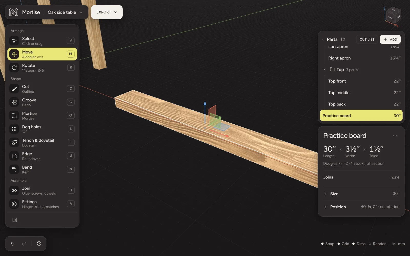This screenshot has height=256, width=410.
Task: Select the Top middle part
Action: [361, 93]
